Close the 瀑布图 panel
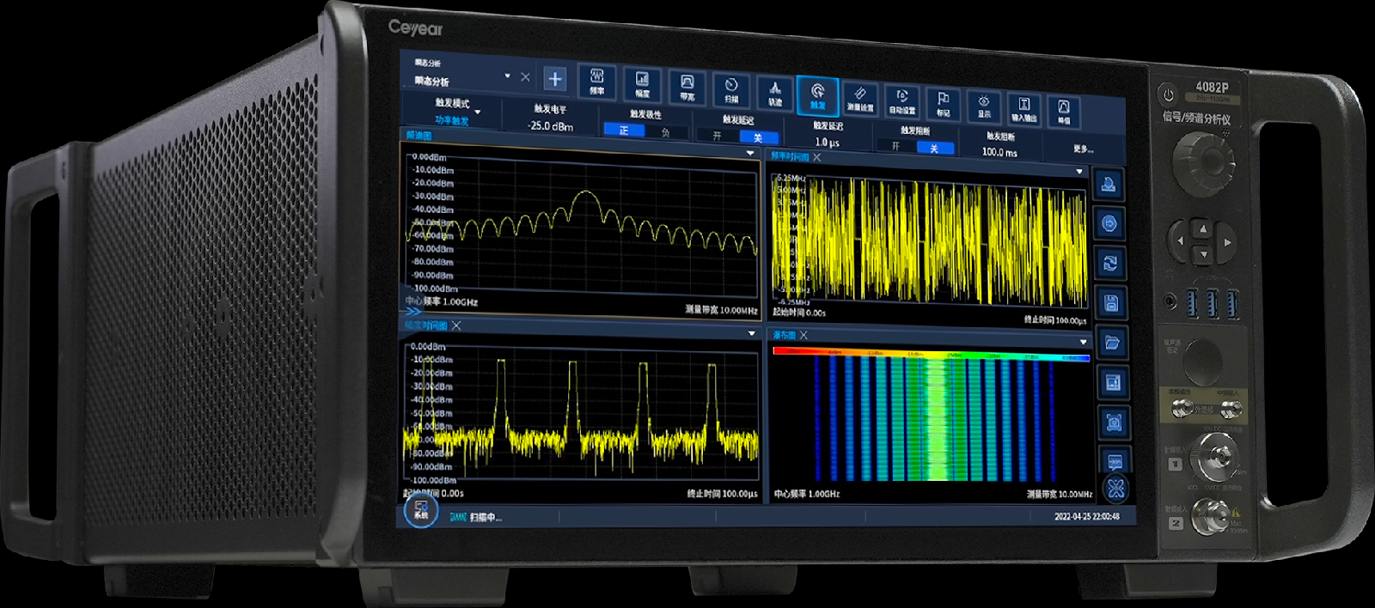 [x=804, y=336]
